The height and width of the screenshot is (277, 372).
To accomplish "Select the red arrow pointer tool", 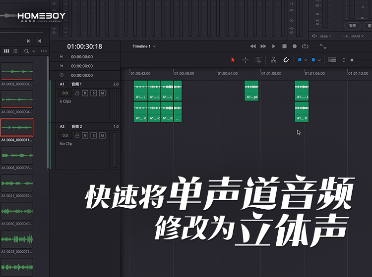I will (x=233, y=60).
